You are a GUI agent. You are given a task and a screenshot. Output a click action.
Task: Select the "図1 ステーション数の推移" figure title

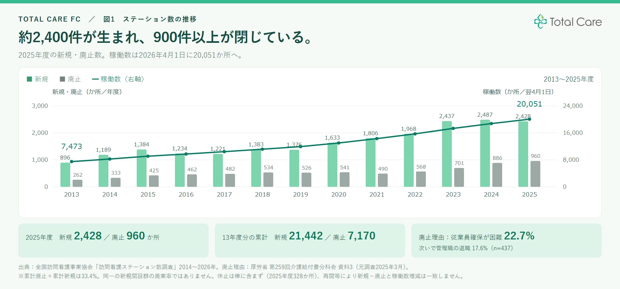tap(150, 19)
